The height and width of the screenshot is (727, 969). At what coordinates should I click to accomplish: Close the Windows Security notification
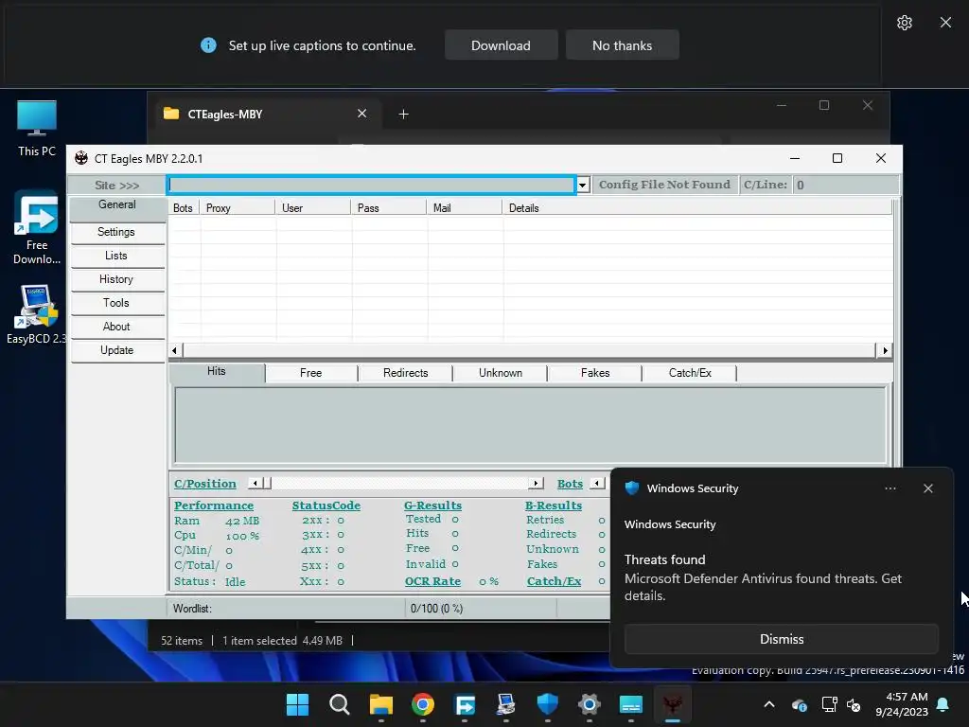click(928, 488)
